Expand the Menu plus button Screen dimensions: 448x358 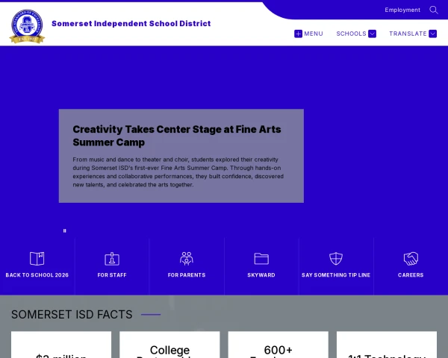pyautogui.click(x=298, y=34)
